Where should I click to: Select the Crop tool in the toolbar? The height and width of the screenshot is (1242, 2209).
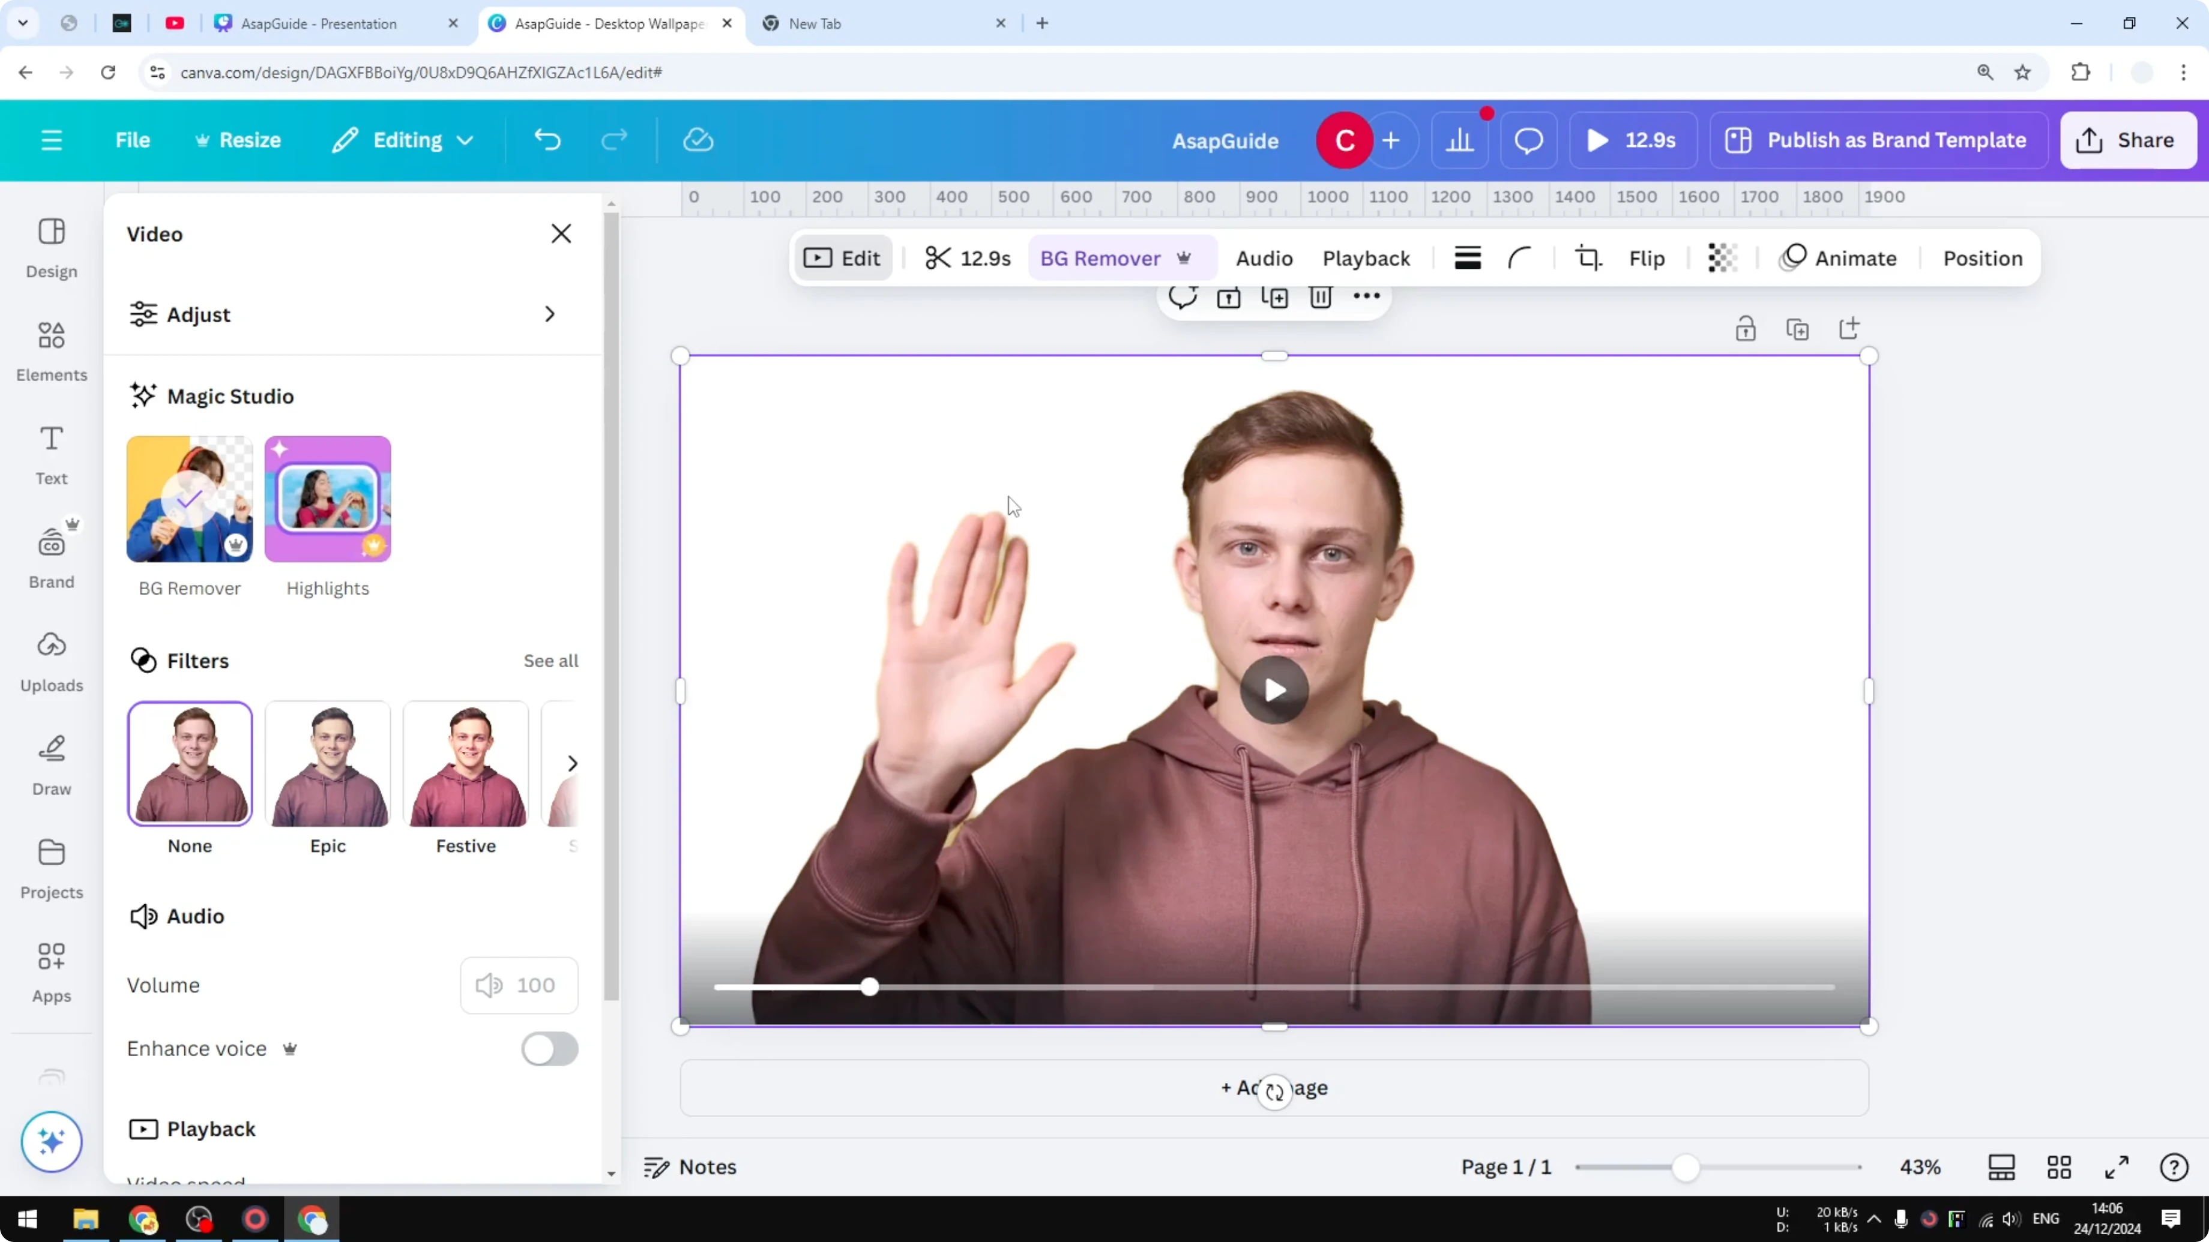click(x=1587, y=257)
